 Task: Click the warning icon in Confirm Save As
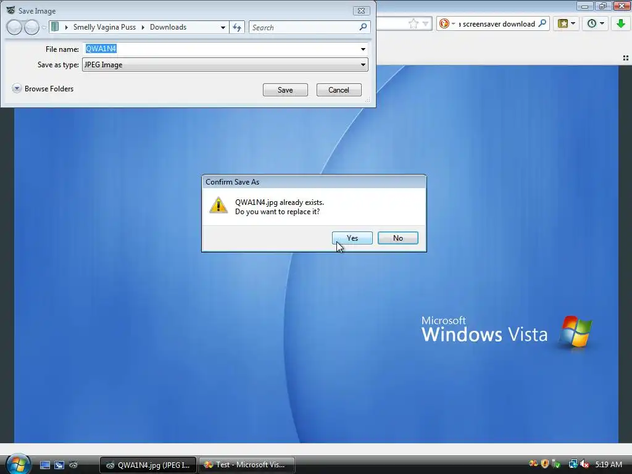click(218, 205)
